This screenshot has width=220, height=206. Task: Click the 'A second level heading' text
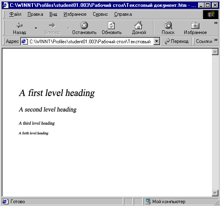coord(48,109)
